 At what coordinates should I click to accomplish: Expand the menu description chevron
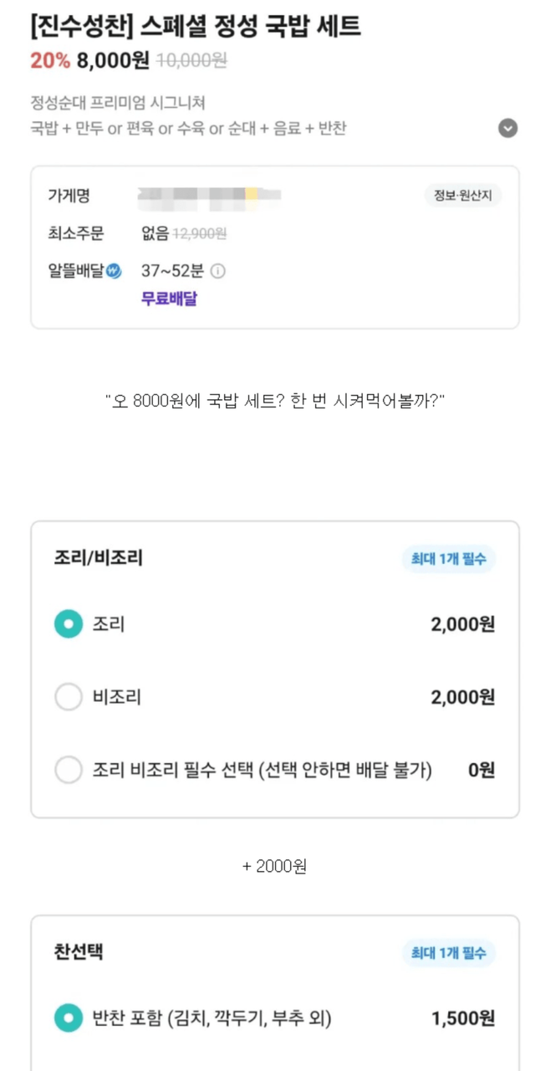pos(507,129)
